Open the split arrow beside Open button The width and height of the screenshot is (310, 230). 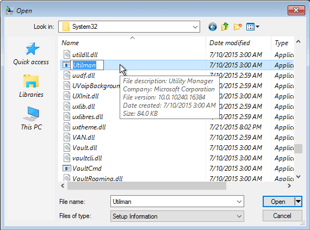298,202
